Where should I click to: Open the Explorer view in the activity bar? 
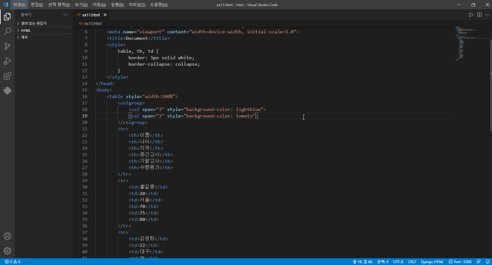[x=7, y=17]
